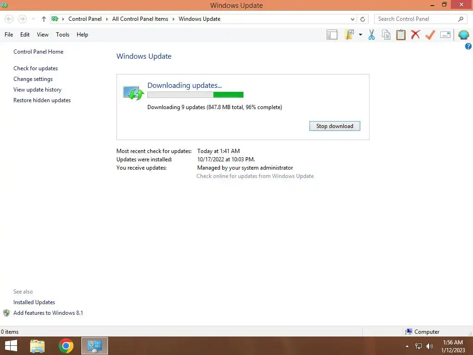Viewport: 473px width, 355px height.
Task: Click 'Downloading 9 updates' status text
Action: tap(214, 107)
